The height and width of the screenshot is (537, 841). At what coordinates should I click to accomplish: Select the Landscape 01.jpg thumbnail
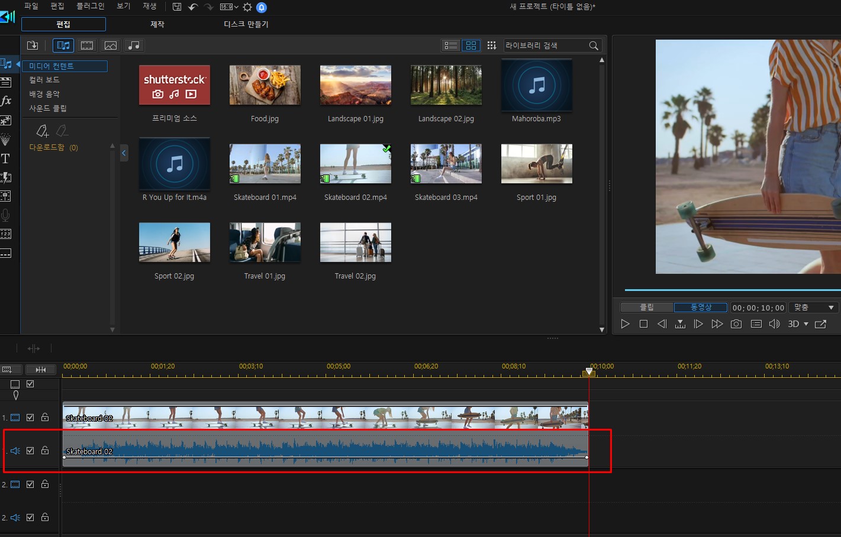355,86
